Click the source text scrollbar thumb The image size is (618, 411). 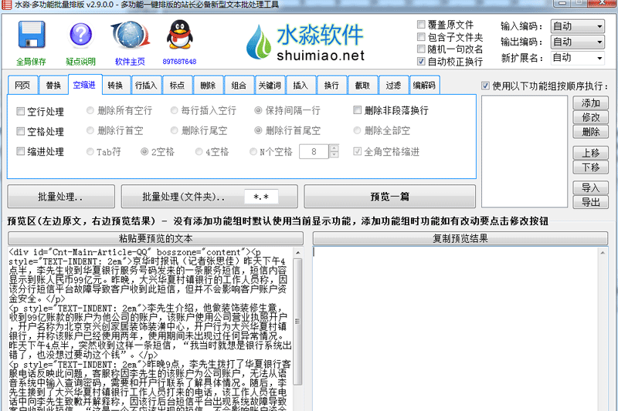(298, 322)
